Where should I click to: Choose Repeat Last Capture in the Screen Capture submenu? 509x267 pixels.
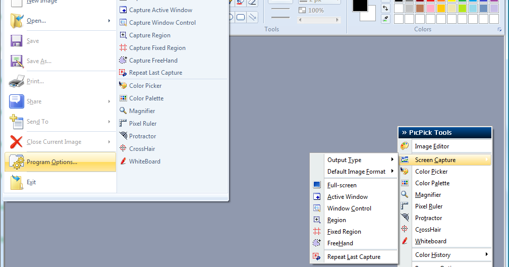354,256
